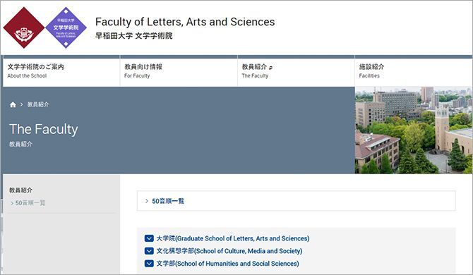Toggle the 文化構想学部 blue checkbox icon
Image resolution: width=473 pixels, height=275 pixels.
tap(149, 251)
